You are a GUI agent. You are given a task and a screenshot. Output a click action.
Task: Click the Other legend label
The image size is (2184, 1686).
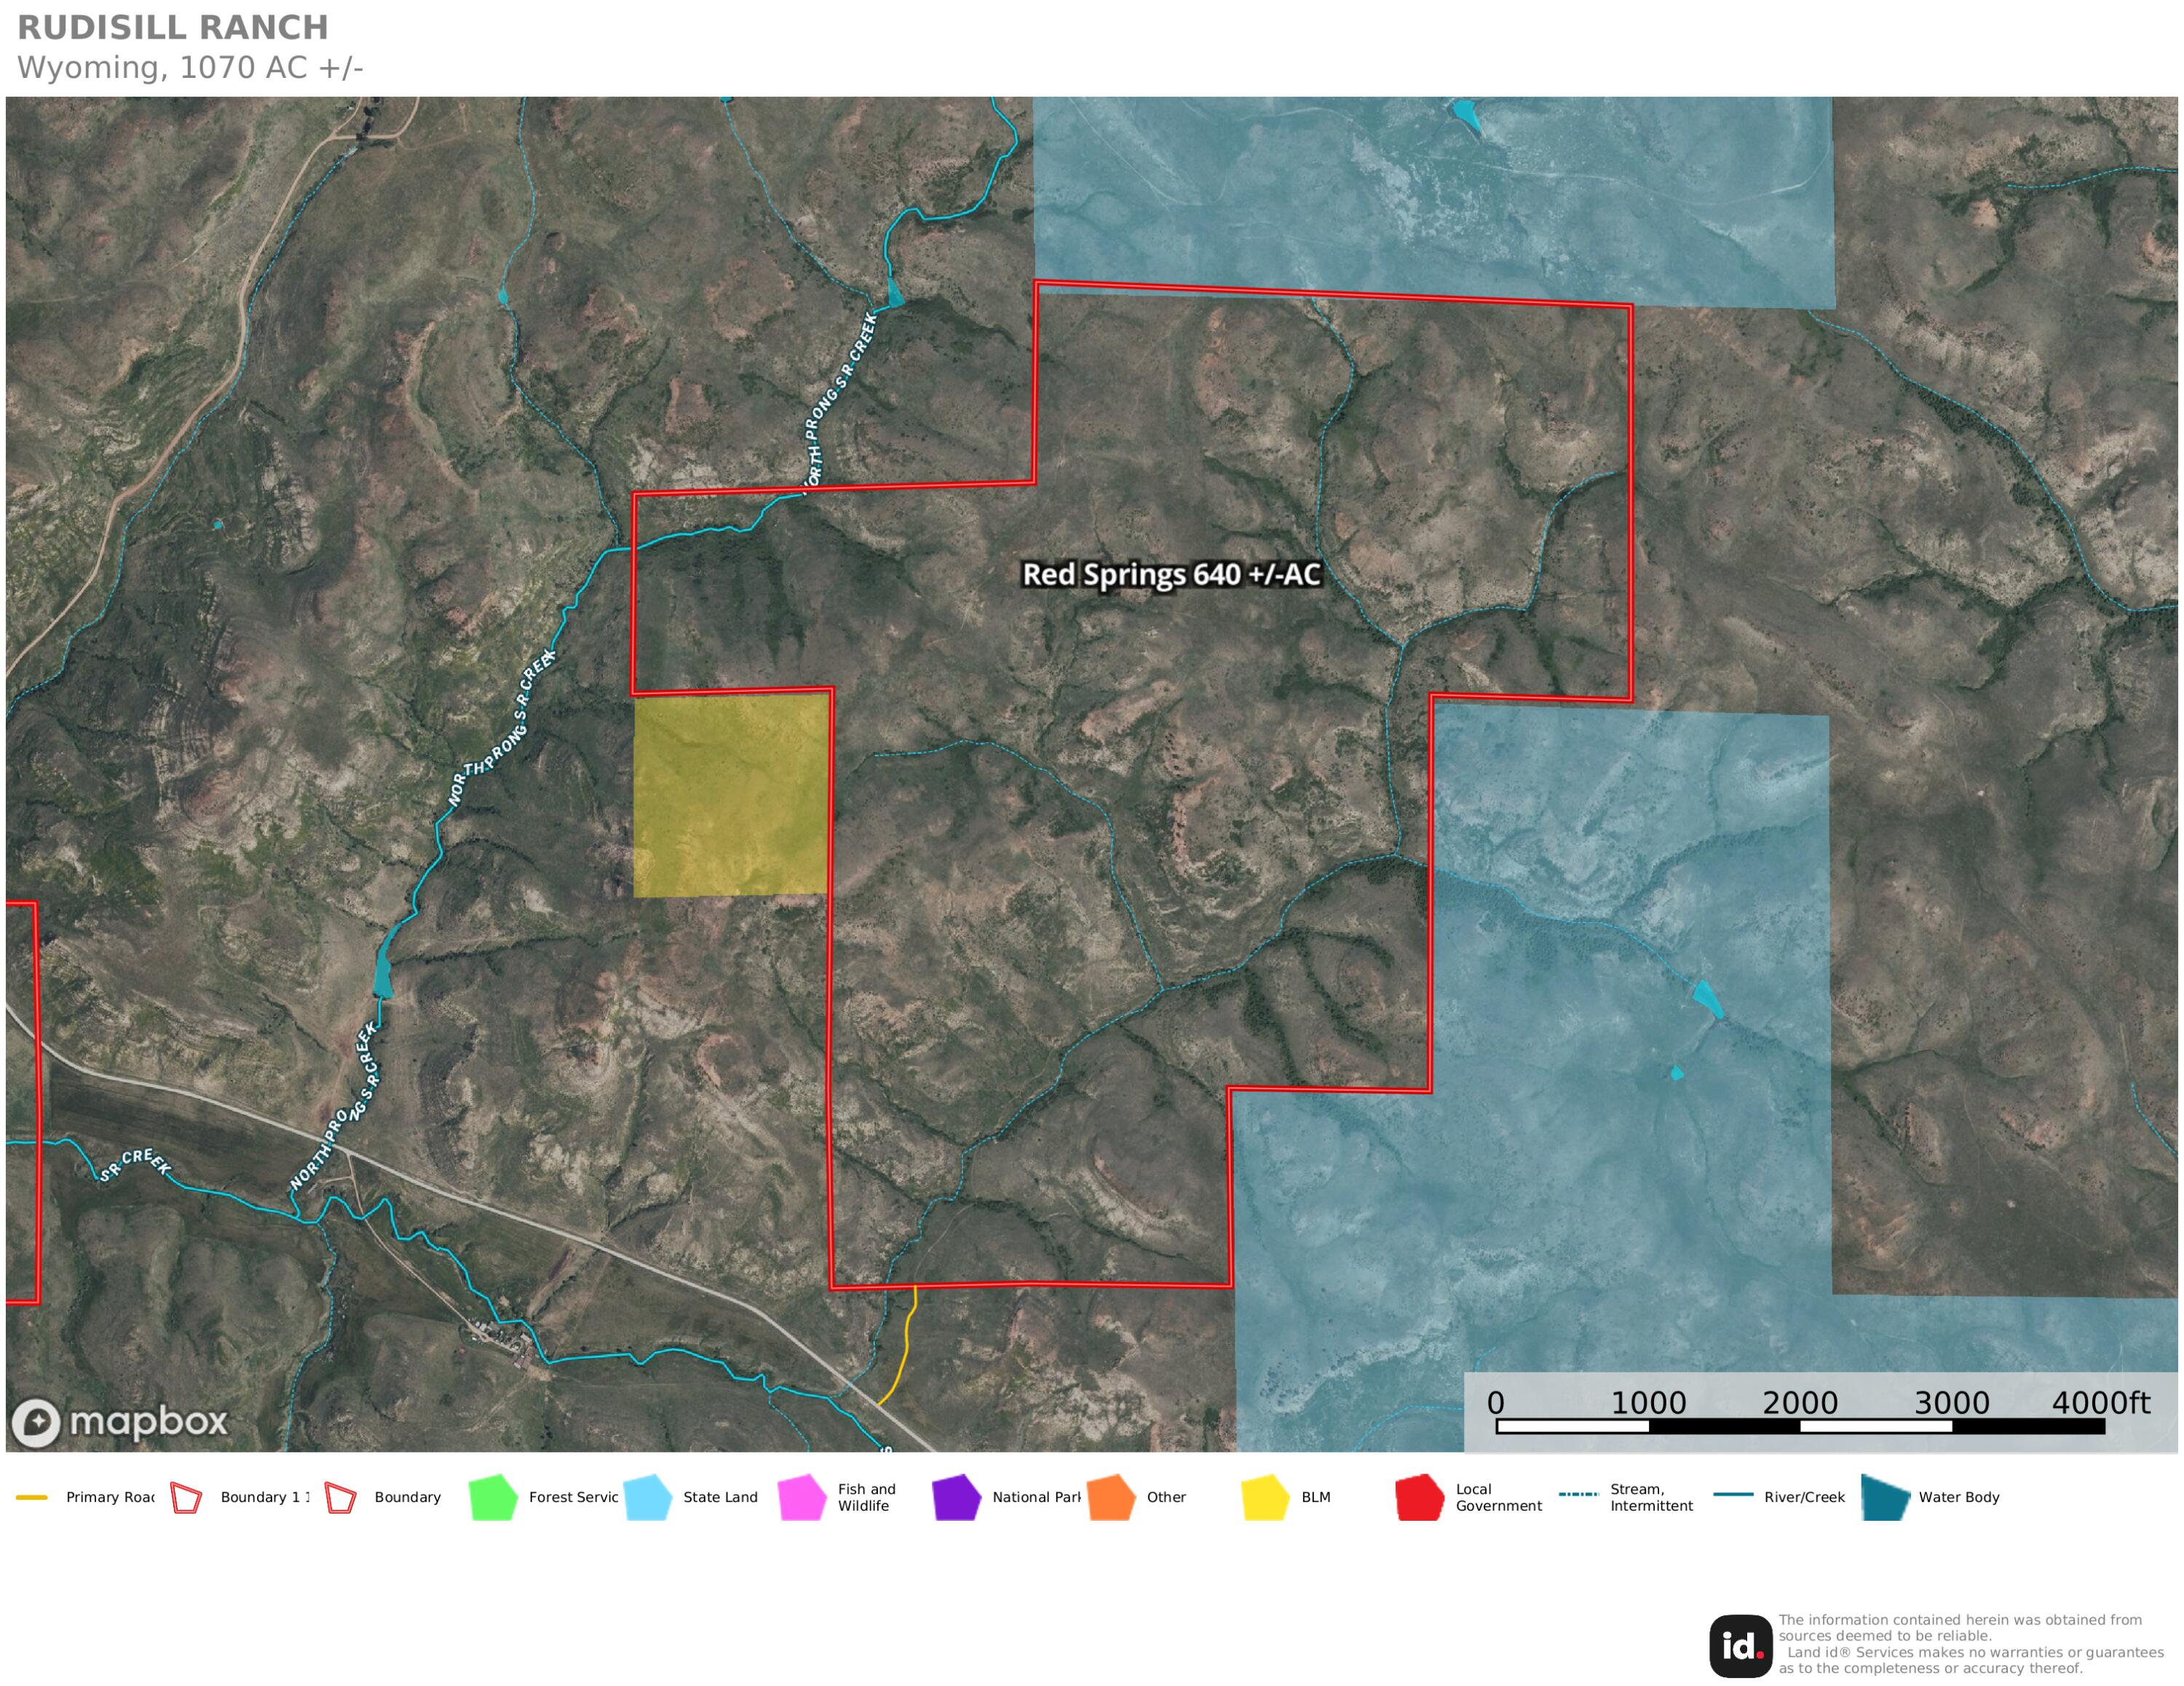click(1166, 1497)
